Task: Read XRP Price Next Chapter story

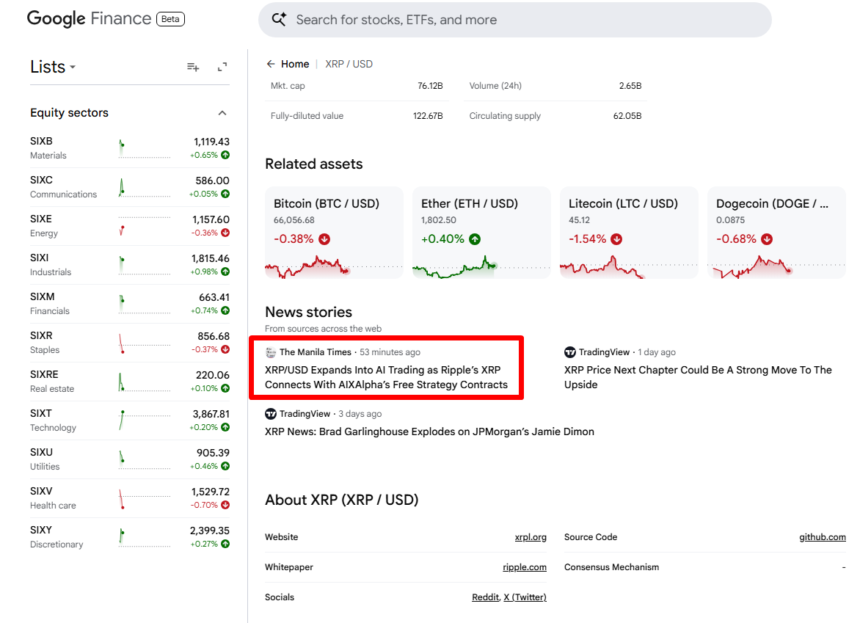Action: (698, 377)
